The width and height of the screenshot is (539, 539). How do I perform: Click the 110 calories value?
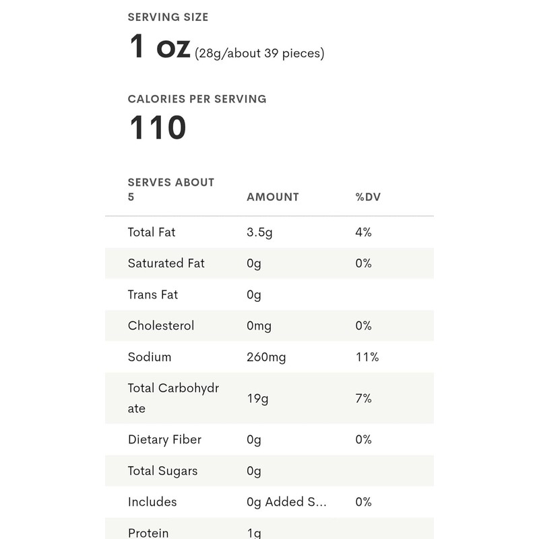[158, 128]
